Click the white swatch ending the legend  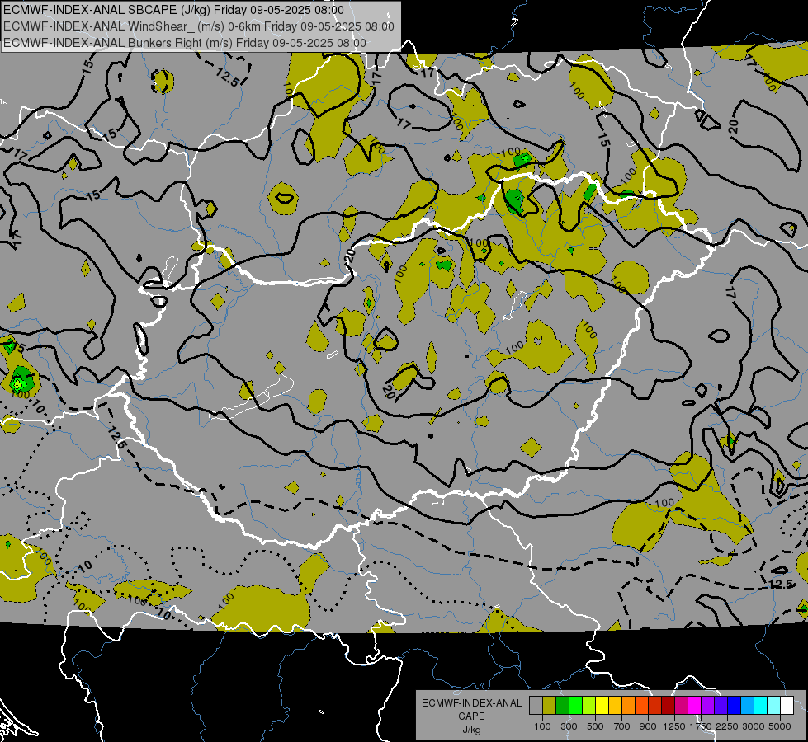[x=787, y=706]
